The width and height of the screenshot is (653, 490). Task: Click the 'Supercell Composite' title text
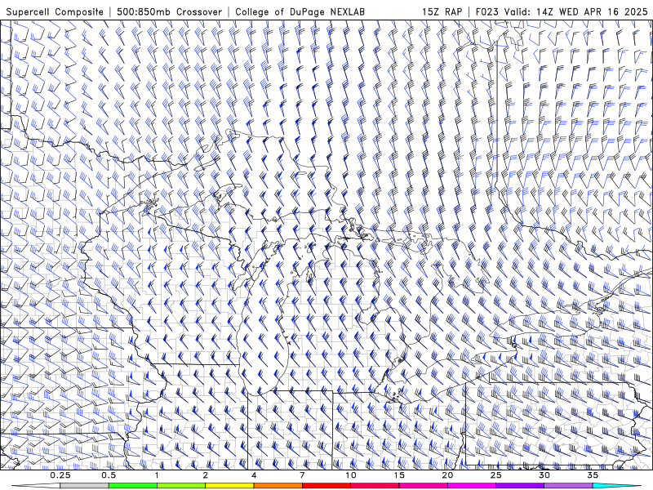tap(55, 12)
